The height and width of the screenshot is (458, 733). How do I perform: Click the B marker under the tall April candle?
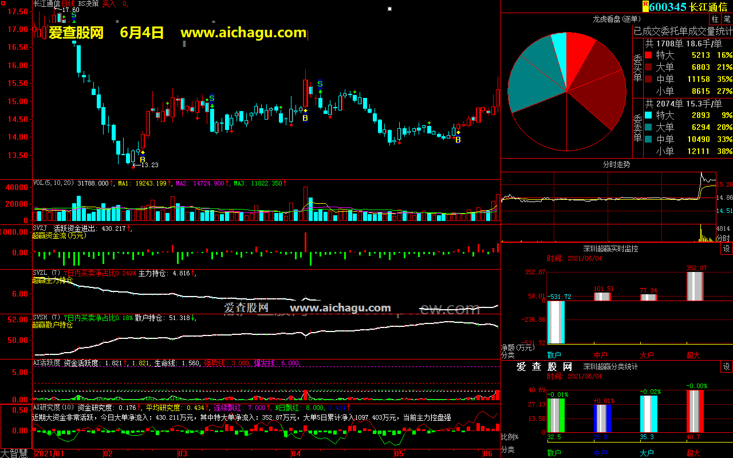pos(305,118)
